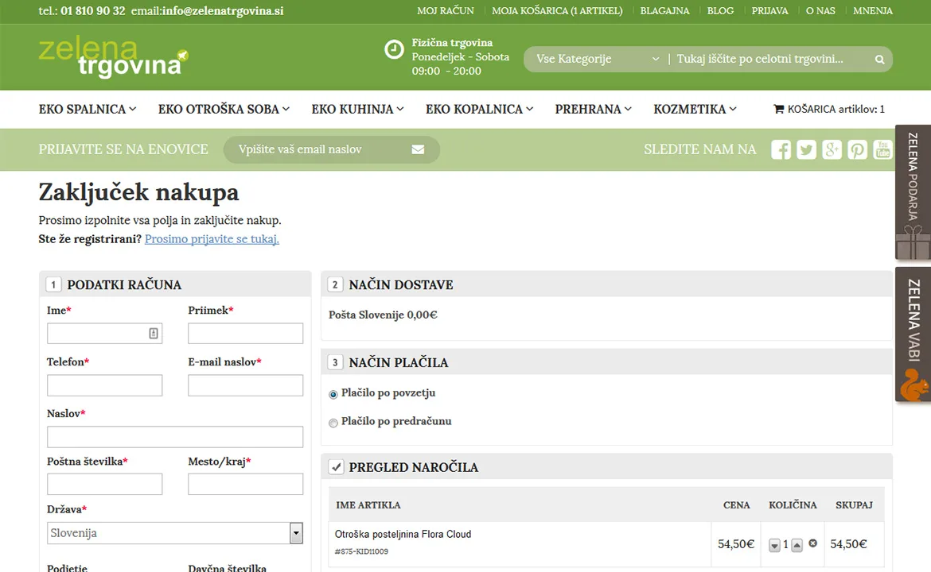Image resolution: width=931 pixels, height=572 pixels.
Task: Click into the Ime input field
Action: [x=104, y=333]
